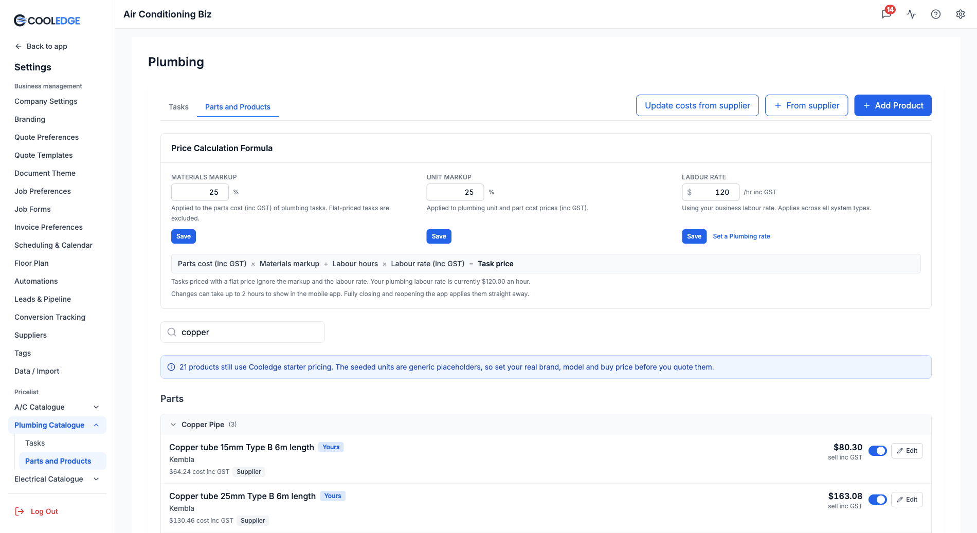
Task: Click the copper search field
Action: [x=243, y=332]
